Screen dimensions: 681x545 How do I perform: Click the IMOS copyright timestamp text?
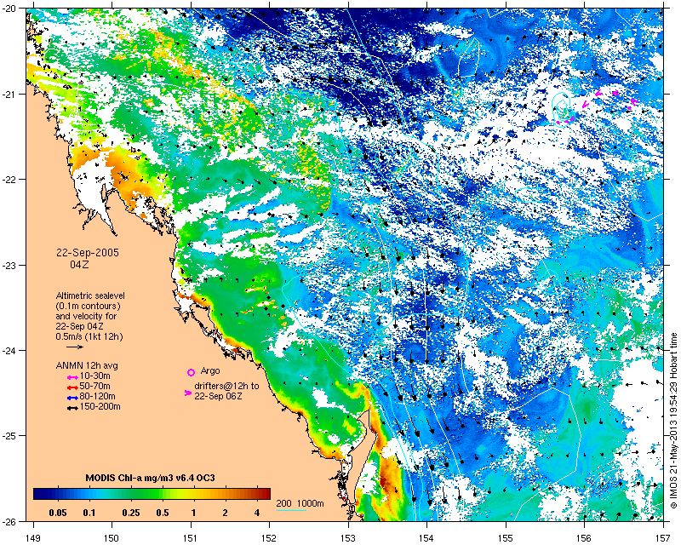(x=673, y=421)
